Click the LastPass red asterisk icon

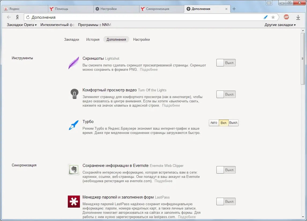(74, 201)
